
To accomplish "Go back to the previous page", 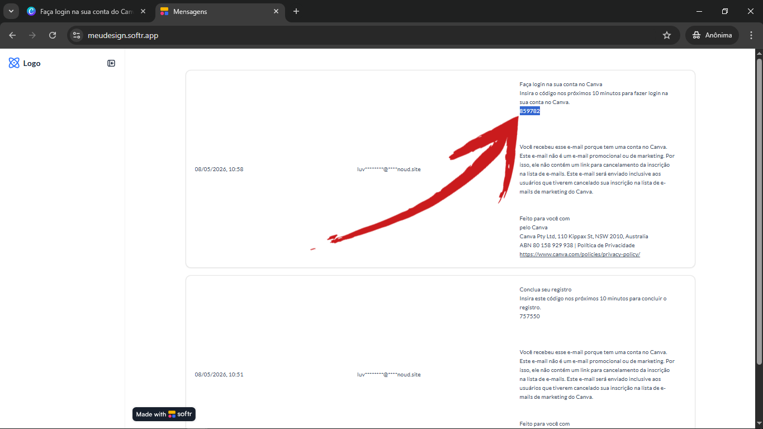I will [x=12, y=35].
